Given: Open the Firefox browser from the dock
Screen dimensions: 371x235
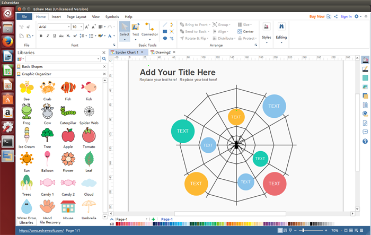Looking at the screenshot, I should [8, 42].
